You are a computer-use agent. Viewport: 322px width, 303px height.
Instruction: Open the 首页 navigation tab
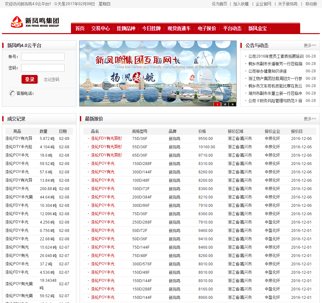coord(80,28)
